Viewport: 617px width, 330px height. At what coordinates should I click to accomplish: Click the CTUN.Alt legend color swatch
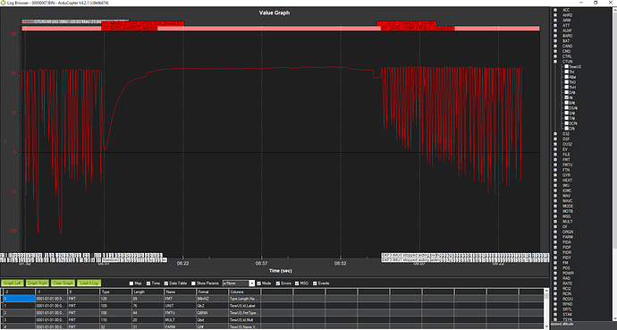click(x=28, y=21)
